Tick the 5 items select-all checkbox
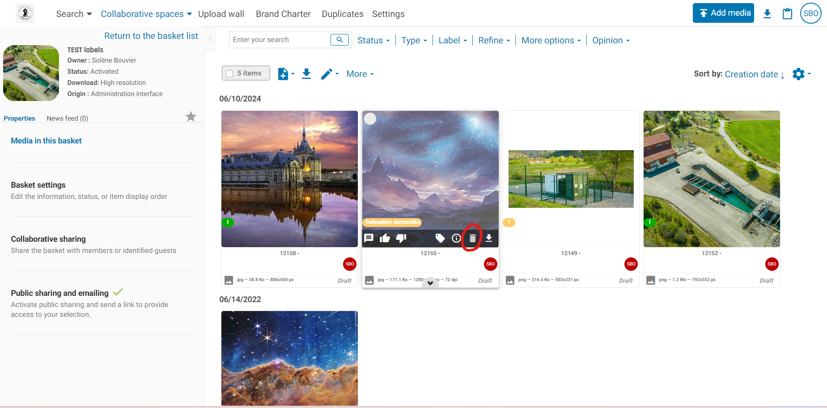827x408 pixels. point(230,74)
